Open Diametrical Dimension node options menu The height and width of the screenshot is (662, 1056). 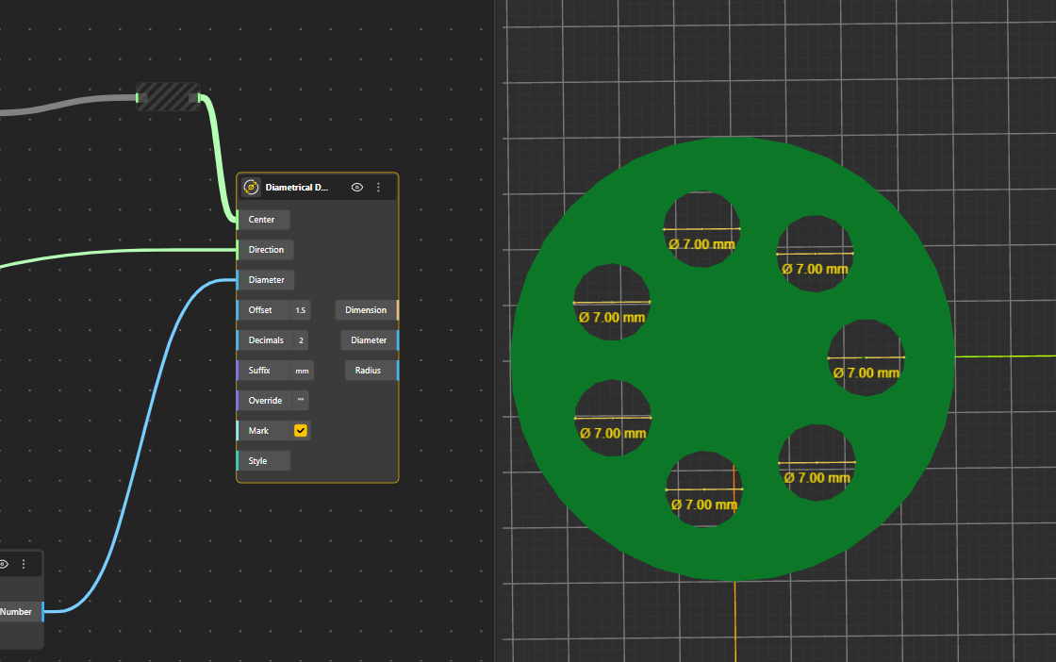[378, 188]
